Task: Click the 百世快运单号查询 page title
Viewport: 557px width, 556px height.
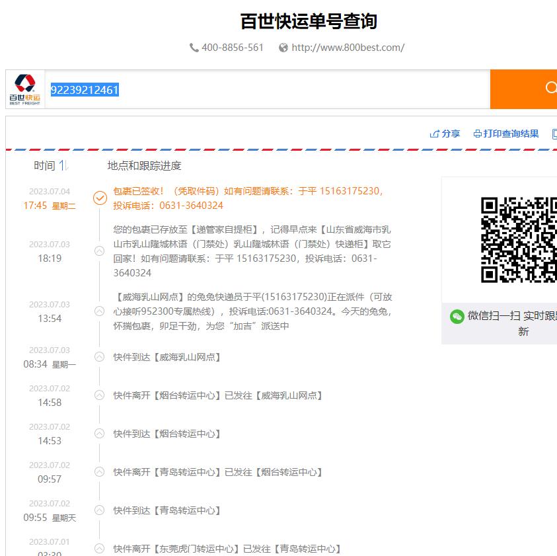Action: coord(309,21)
